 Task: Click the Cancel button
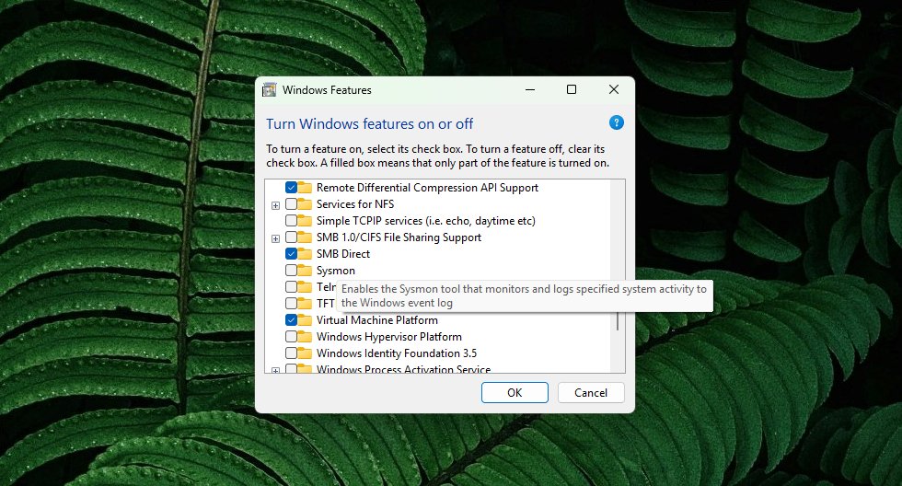pyautogui.click(x=591, y=392)
